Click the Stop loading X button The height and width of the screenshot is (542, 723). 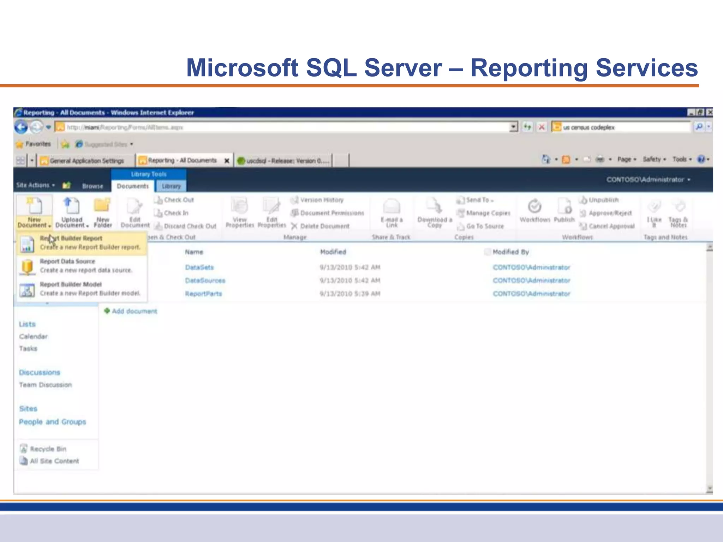click(542, 127)
